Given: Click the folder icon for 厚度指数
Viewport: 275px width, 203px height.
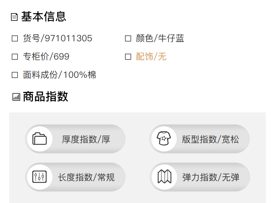Looking at the screenshot, I should pos(40,139).
